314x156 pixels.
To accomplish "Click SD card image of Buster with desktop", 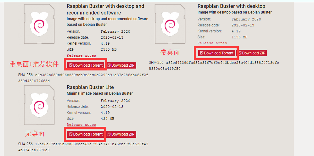I will click(x=170, y=24).
